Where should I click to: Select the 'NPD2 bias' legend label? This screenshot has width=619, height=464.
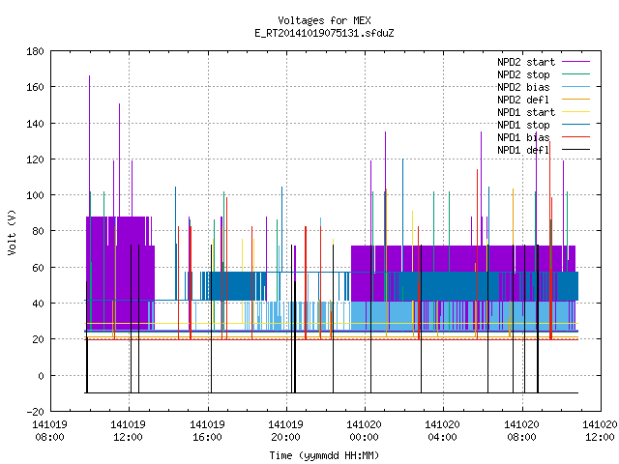pos(523,87)
